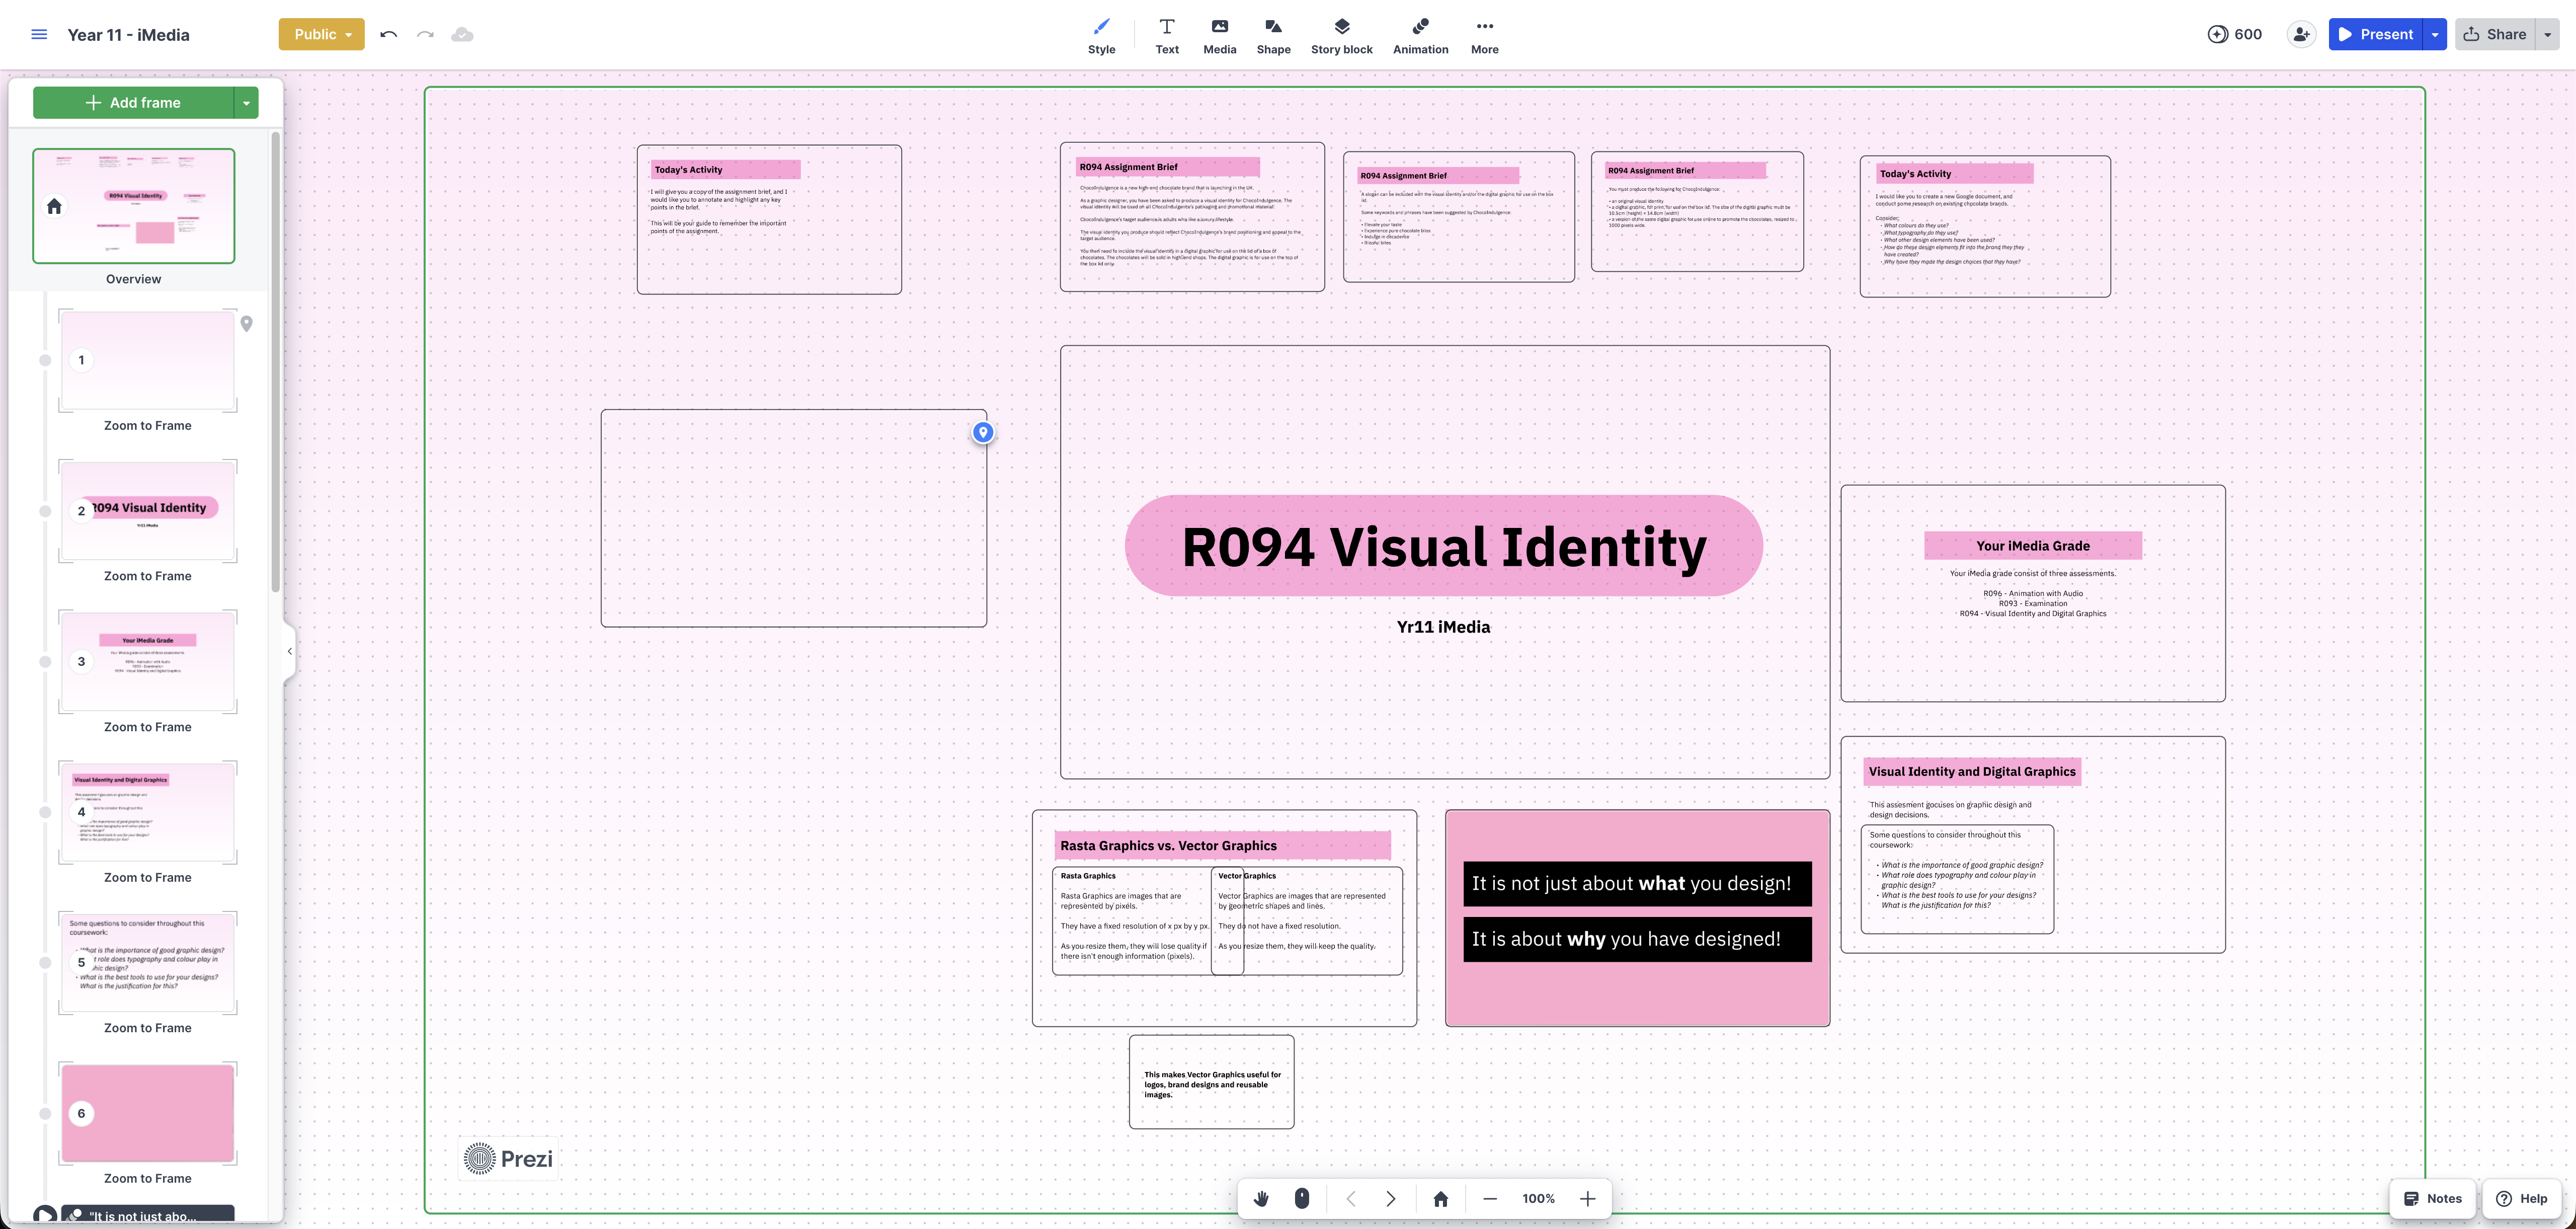Go to next path step
The image size is (2576, 1229).
(1391, 1198)
